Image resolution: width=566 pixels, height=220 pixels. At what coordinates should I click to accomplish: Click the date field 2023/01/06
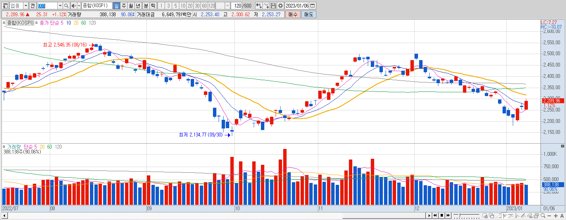coord(297,6)
